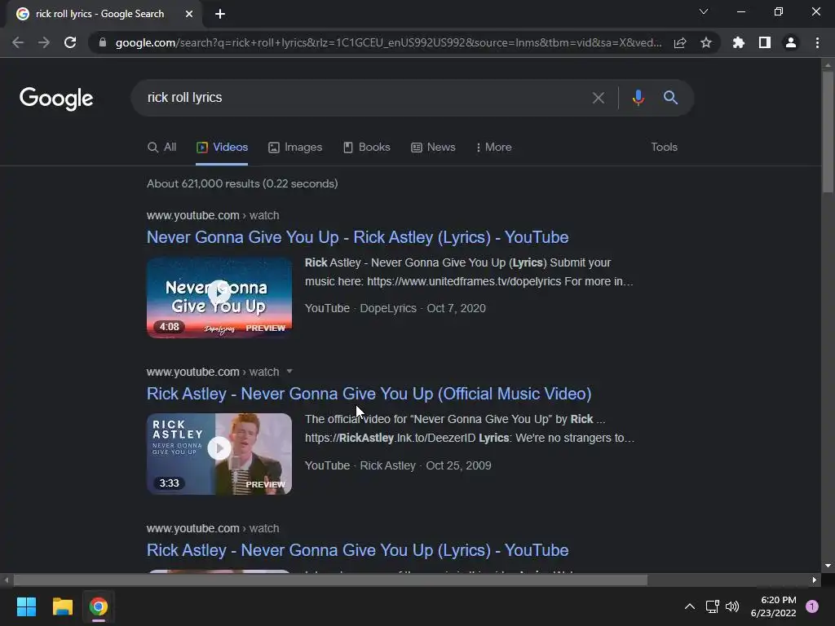The height and width of the screenshot is (626, 835).
Task: Switch to the All results tab
Action: 162,147
